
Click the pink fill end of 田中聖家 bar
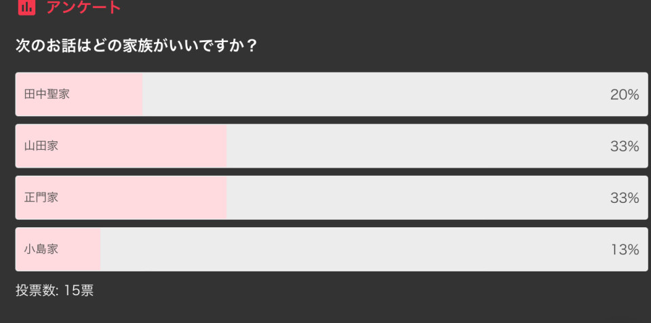138,94
